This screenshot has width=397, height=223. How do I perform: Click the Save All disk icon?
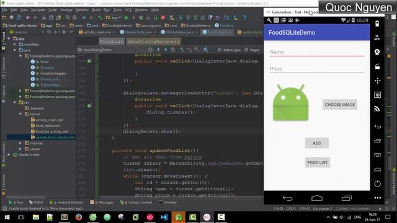(11, 18)
